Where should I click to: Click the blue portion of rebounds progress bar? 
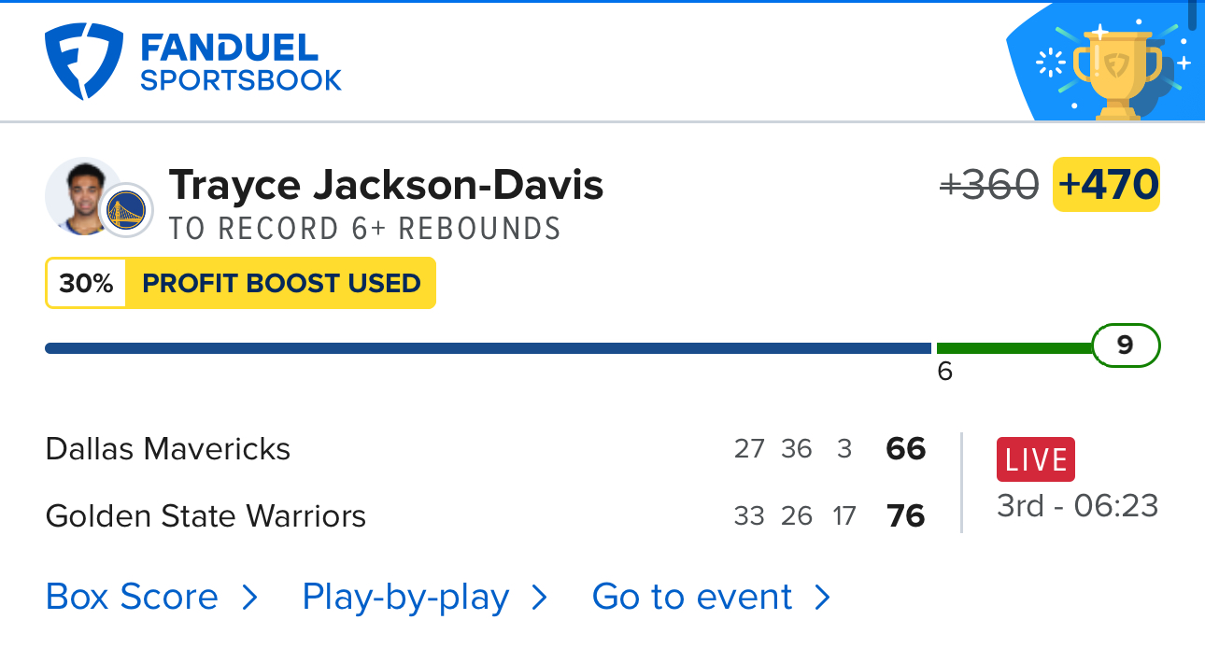coord(488,348)
